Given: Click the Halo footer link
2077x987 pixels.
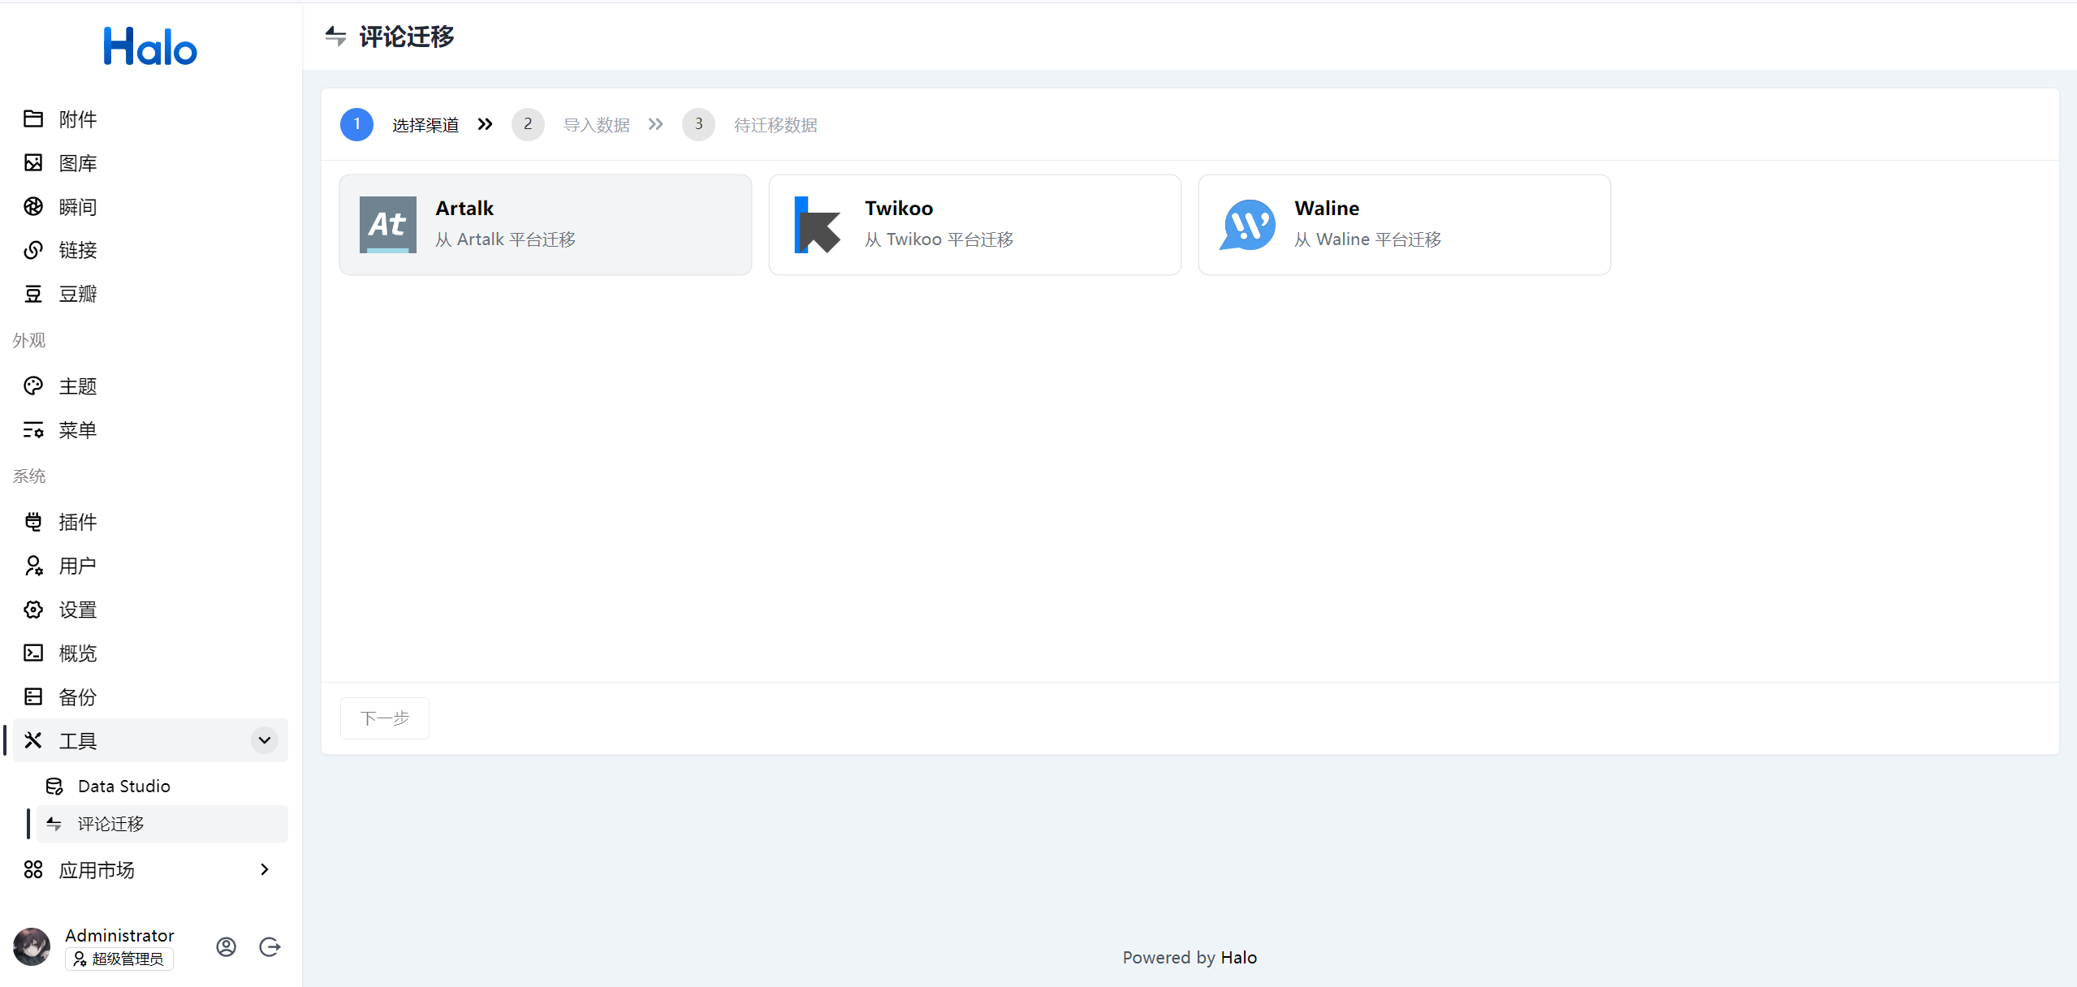Looking at the screenshot, I should tap(1239, 958).
